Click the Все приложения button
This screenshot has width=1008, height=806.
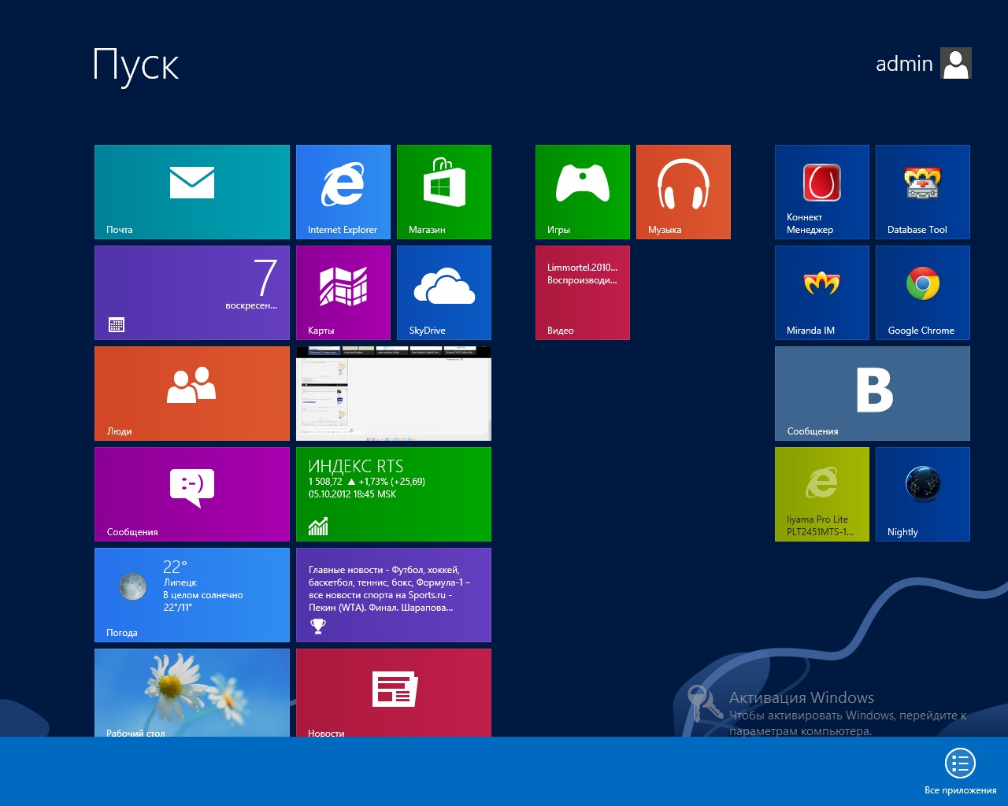click(x=960, y=770)
